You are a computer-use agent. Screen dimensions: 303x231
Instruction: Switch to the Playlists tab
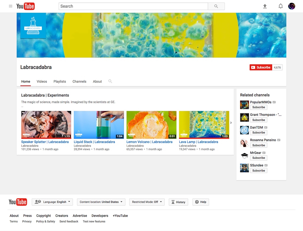click(x=60, y=82)
